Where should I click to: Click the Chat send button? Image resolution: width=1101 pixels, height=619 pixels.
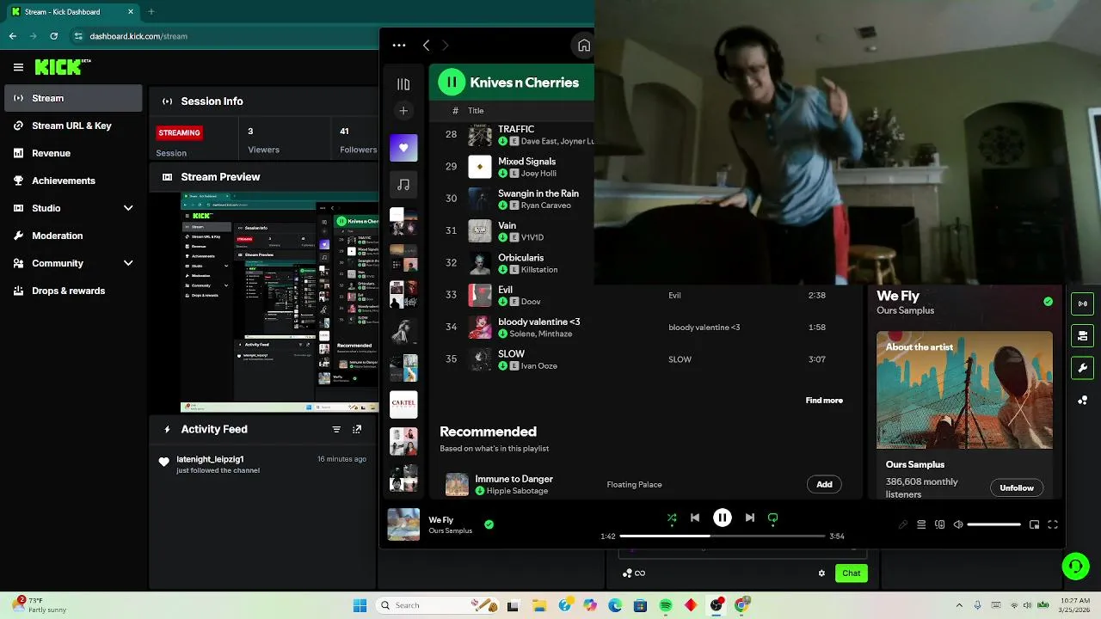pos(851,573)
